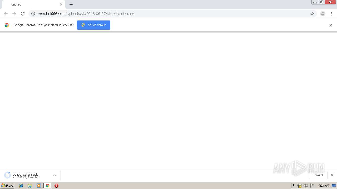Restore down the Chrome window
The height and width of the screenshot is (189, 337).
click(x=321, y=2)
